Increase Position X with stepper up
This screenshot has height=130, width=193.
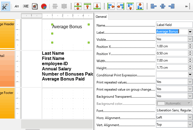click(190, 45)
